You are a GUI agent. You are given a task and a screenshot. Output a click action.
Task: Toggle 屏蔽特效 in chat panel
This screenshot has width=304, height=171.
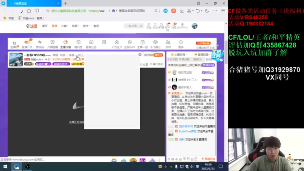pyautogui.click(x=208, y=159)
